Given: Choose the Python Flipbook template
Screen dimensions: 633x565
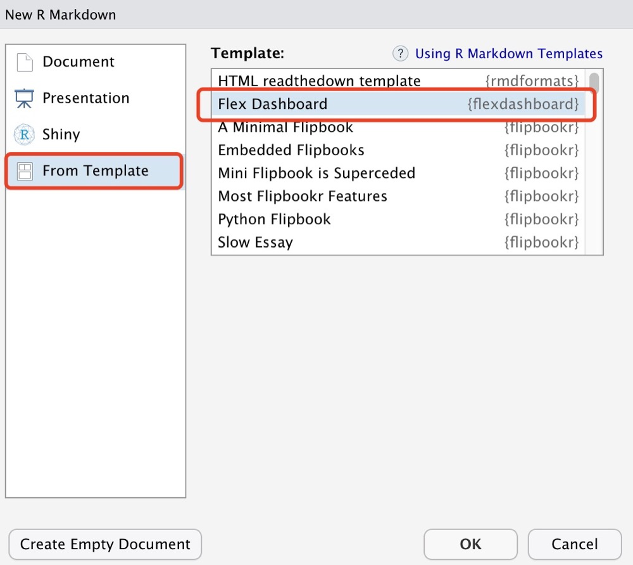Looking at the screenshot, I should coord(274,219).
